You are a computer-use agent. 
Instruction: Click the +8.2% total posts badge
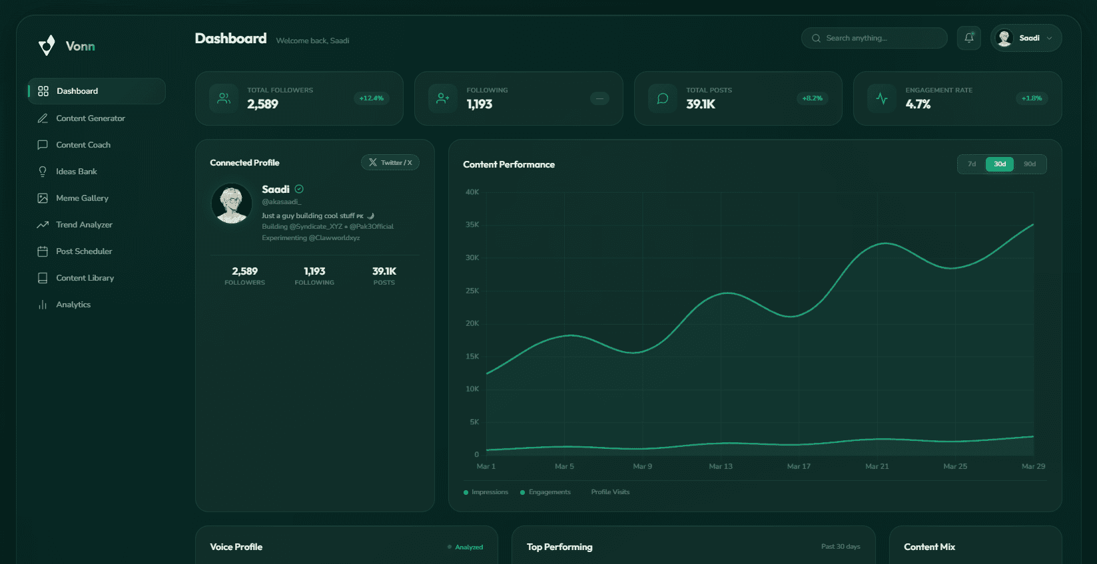click(812, 98)
